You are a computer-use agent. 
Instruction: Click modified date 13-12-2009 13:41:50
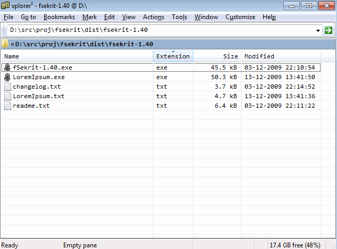(x=280, y=77)
